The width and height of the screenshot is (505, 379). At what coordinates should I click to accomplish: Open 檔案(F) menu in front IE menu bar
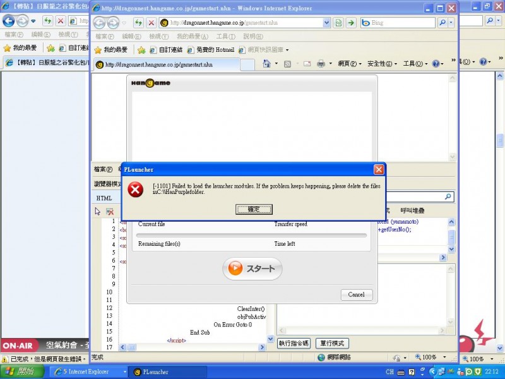point(105,37)
